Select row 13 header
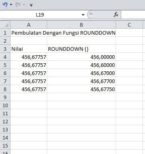The image size is (145, 154). (x=5, y=129)
